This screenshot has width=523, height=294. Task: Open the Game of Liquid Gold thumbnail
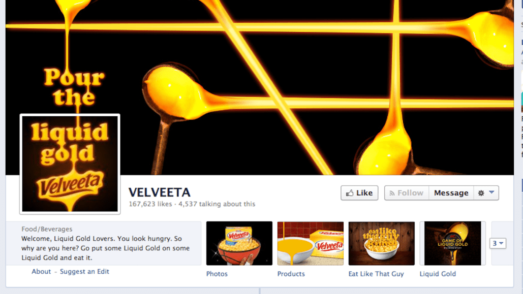(x=453, y=243)
